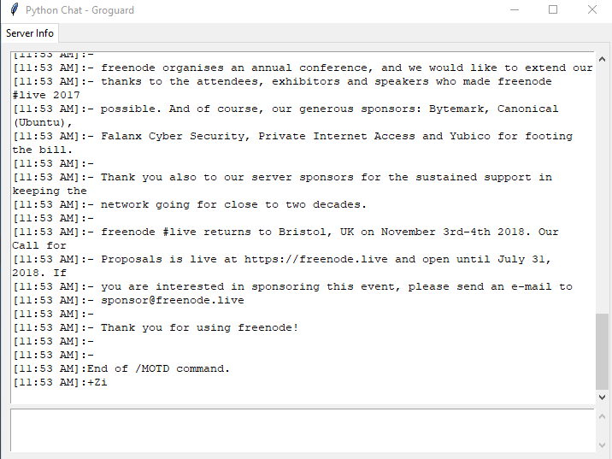Click the 'Thank you for using freenode!' line
The width and height of the screenshot is (612, 459).
pyautogui.click(x=199, y=327)
